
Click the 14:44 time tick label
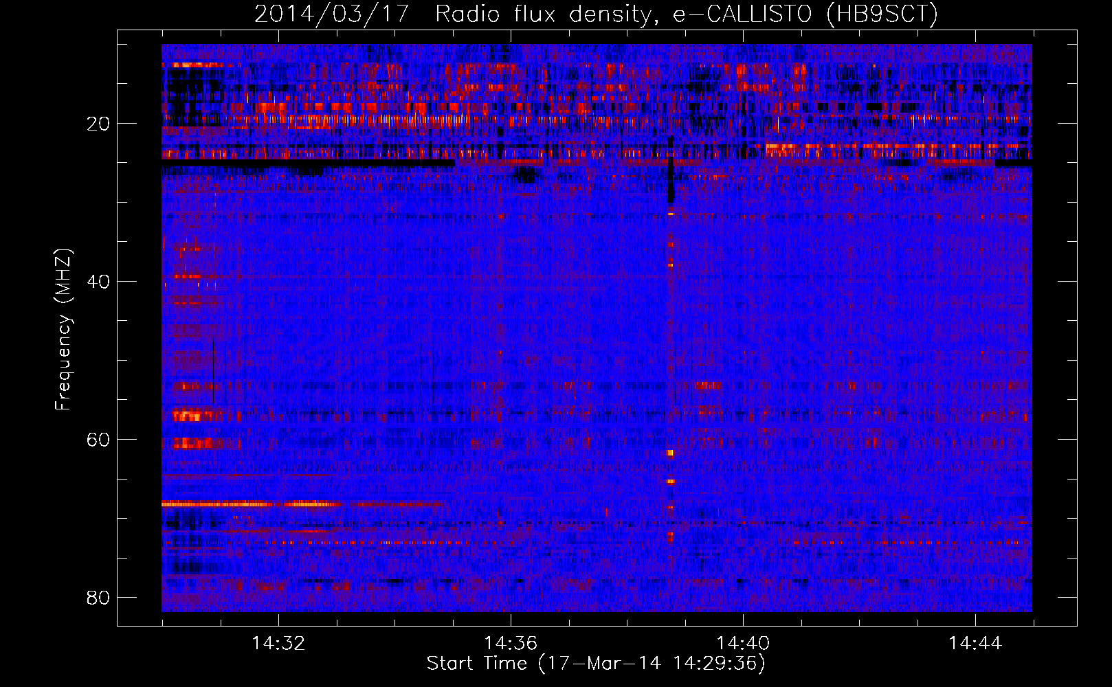[975, 643]
